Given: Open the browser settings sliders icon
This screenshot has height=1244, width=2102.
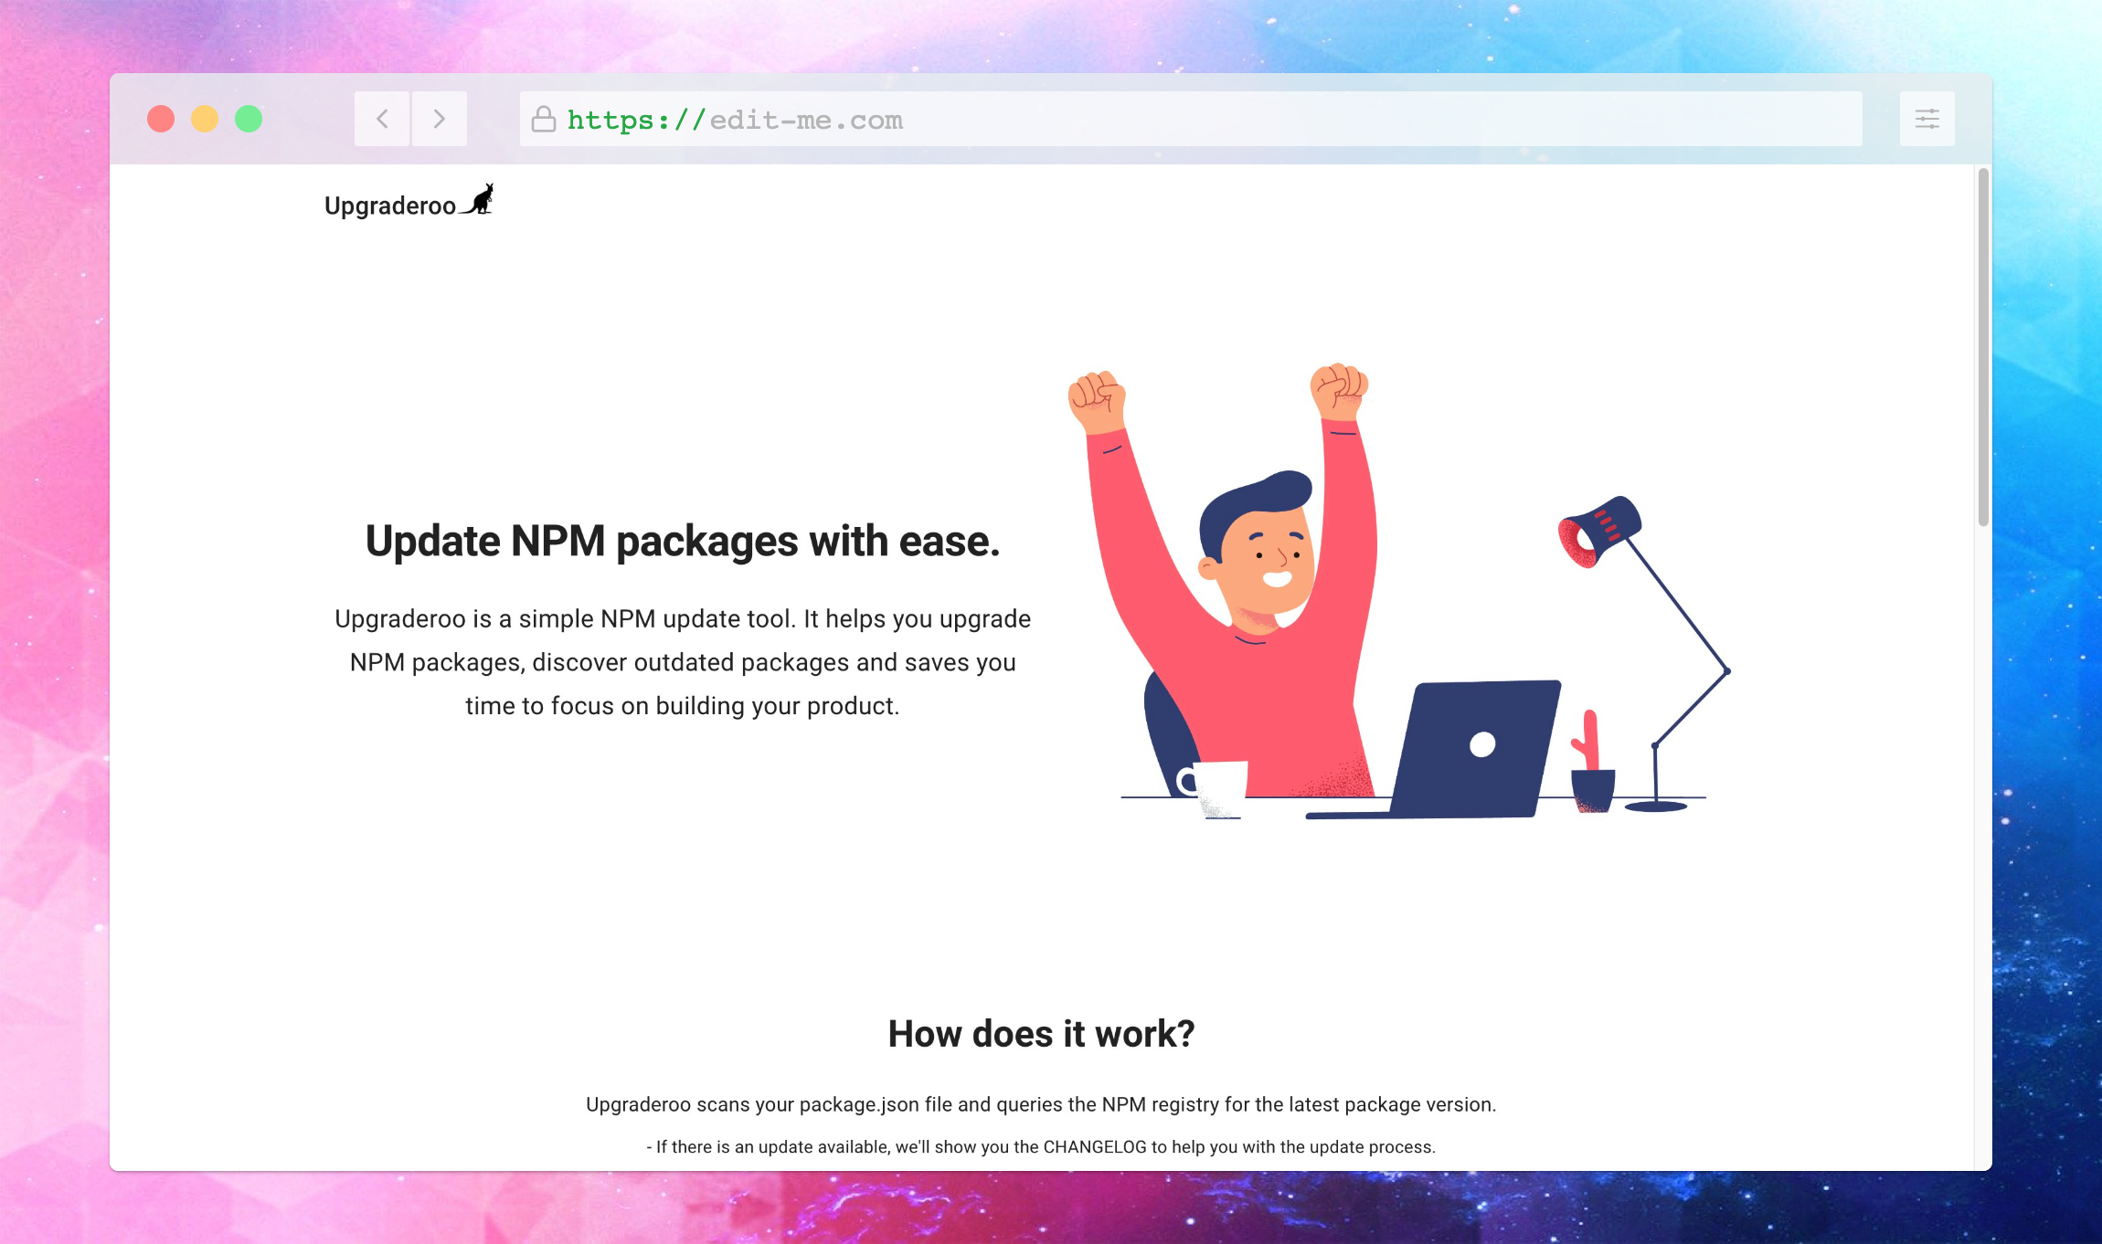Looking at the screenshot, I should [1927, 119].
